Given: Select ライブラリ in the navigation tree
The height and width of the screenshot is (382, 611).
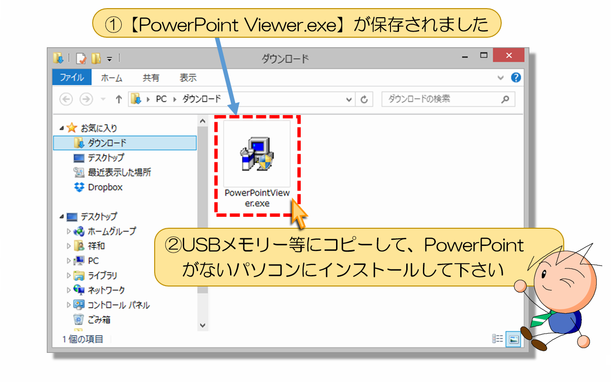Looking at the screenshot, I should (102, 276).
